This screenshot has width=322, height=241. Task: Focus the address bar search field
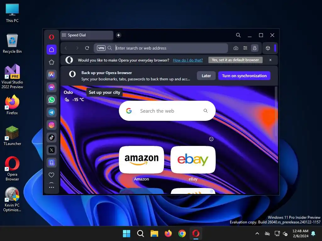[161, 48]
